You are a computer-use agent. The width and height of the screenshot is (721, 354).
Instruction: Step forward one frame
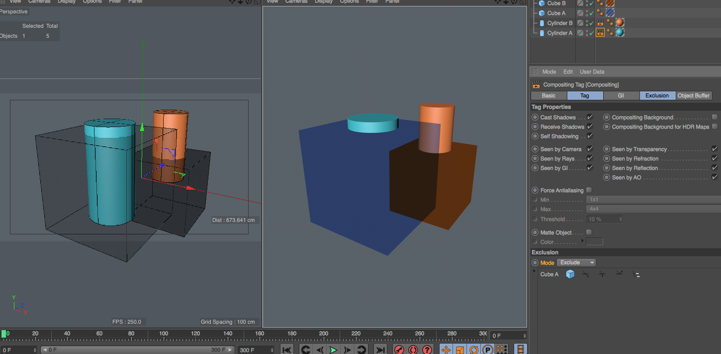coord(347,350)
